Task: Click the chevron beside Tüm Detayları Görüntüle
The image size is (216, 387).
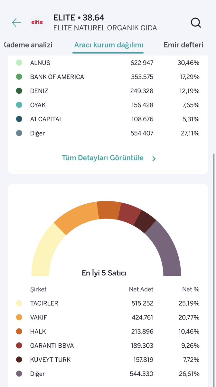Action: click(154, 158)
